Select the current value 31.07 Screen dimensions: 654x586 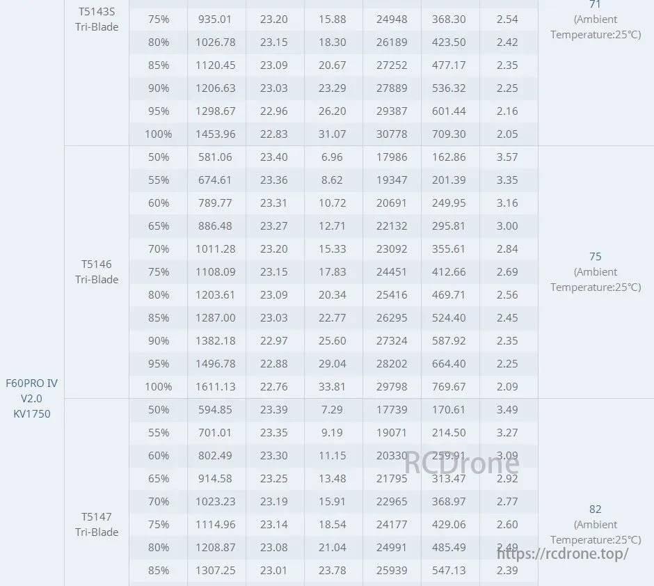click(x=333, y=134)
